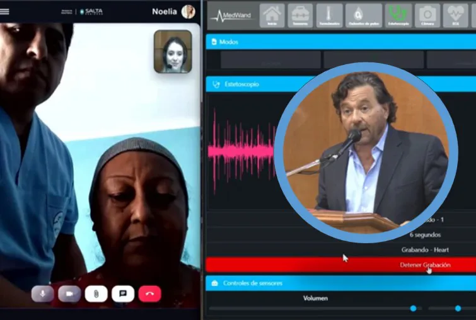The width and height of the screenshot is (476, 320).
Task: Toggle the video camera off
Action: [x=69, y=294]
